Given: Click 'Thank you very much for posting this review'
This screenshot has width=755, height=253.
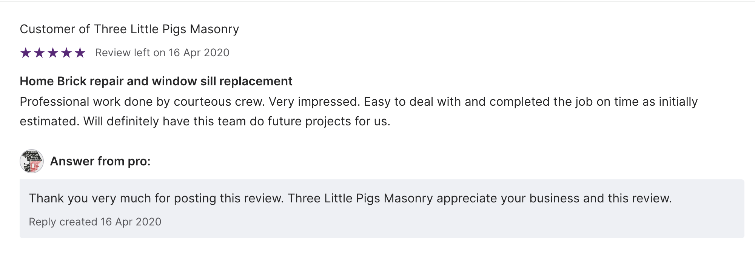Looking at the screenshot, I should (x=156, y=198).
